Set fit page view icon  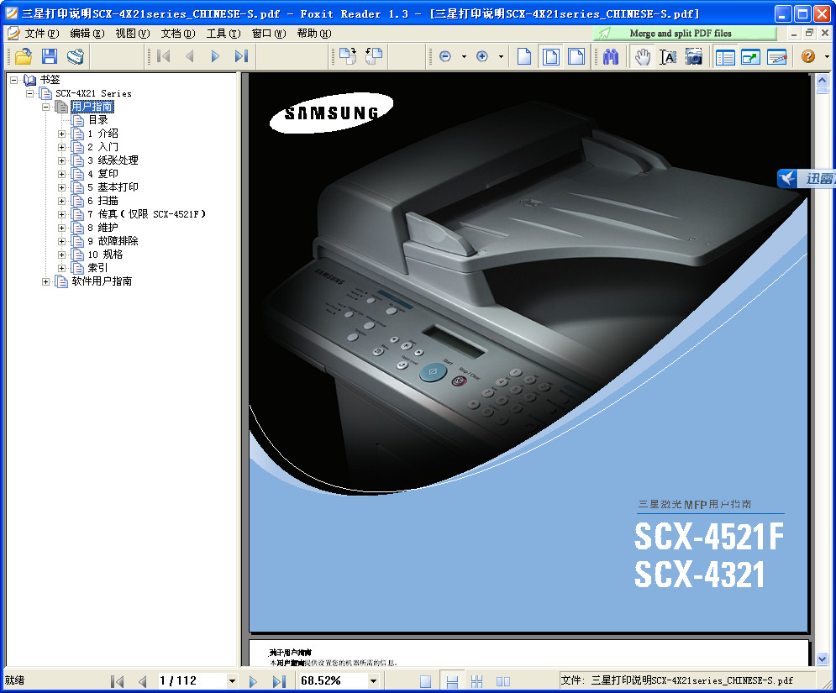click(550, 56)
